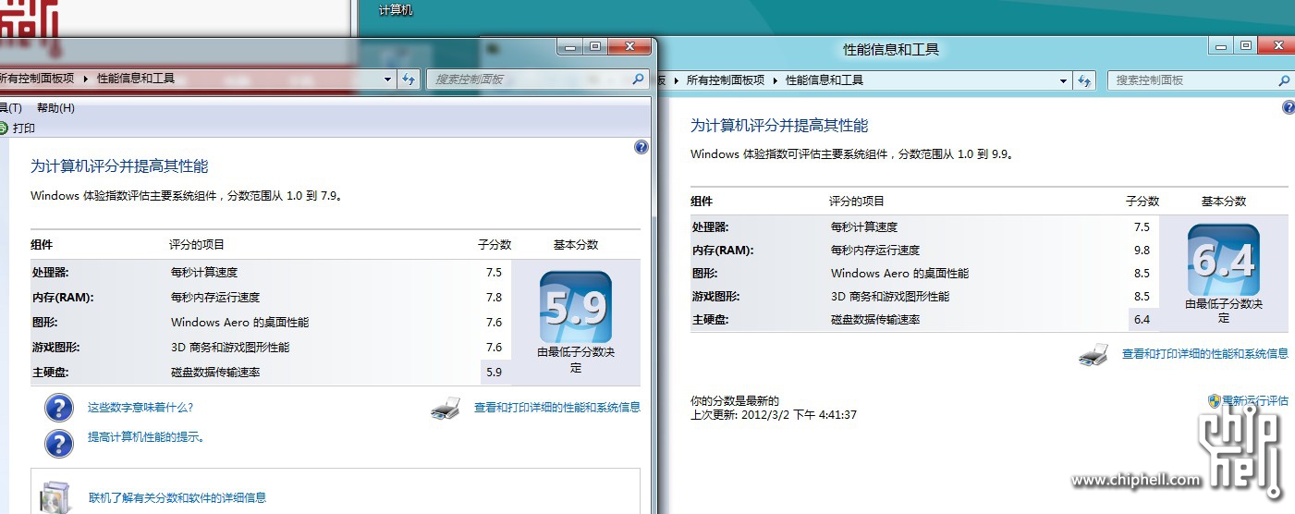Click the software box icon beside 联机了解
The height and width of the screenshot is (514, 1295).
click(x=56, y=496)
